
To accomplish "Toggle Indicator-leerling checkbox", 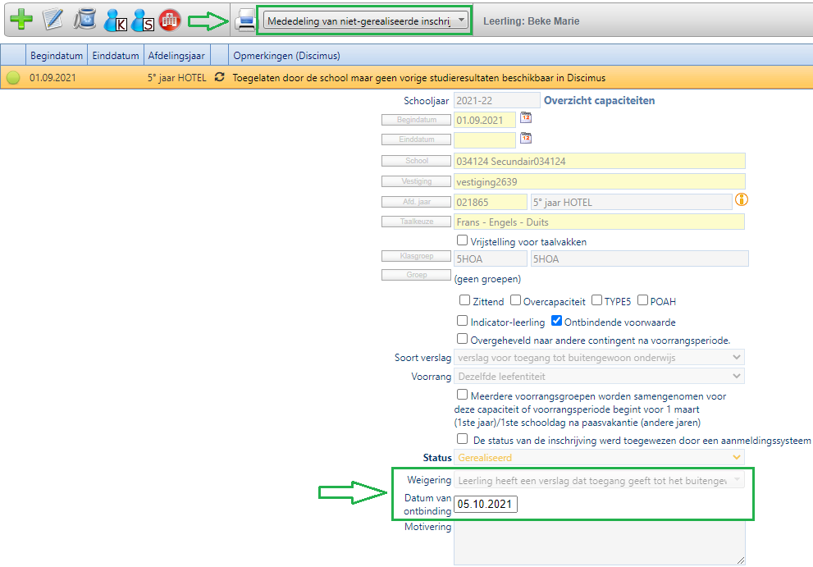I will [x=462, y=321].
